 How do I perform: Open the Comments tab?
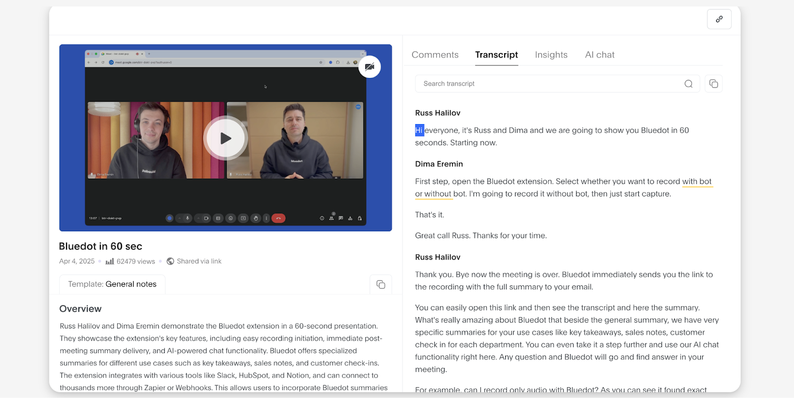(435, 55)
